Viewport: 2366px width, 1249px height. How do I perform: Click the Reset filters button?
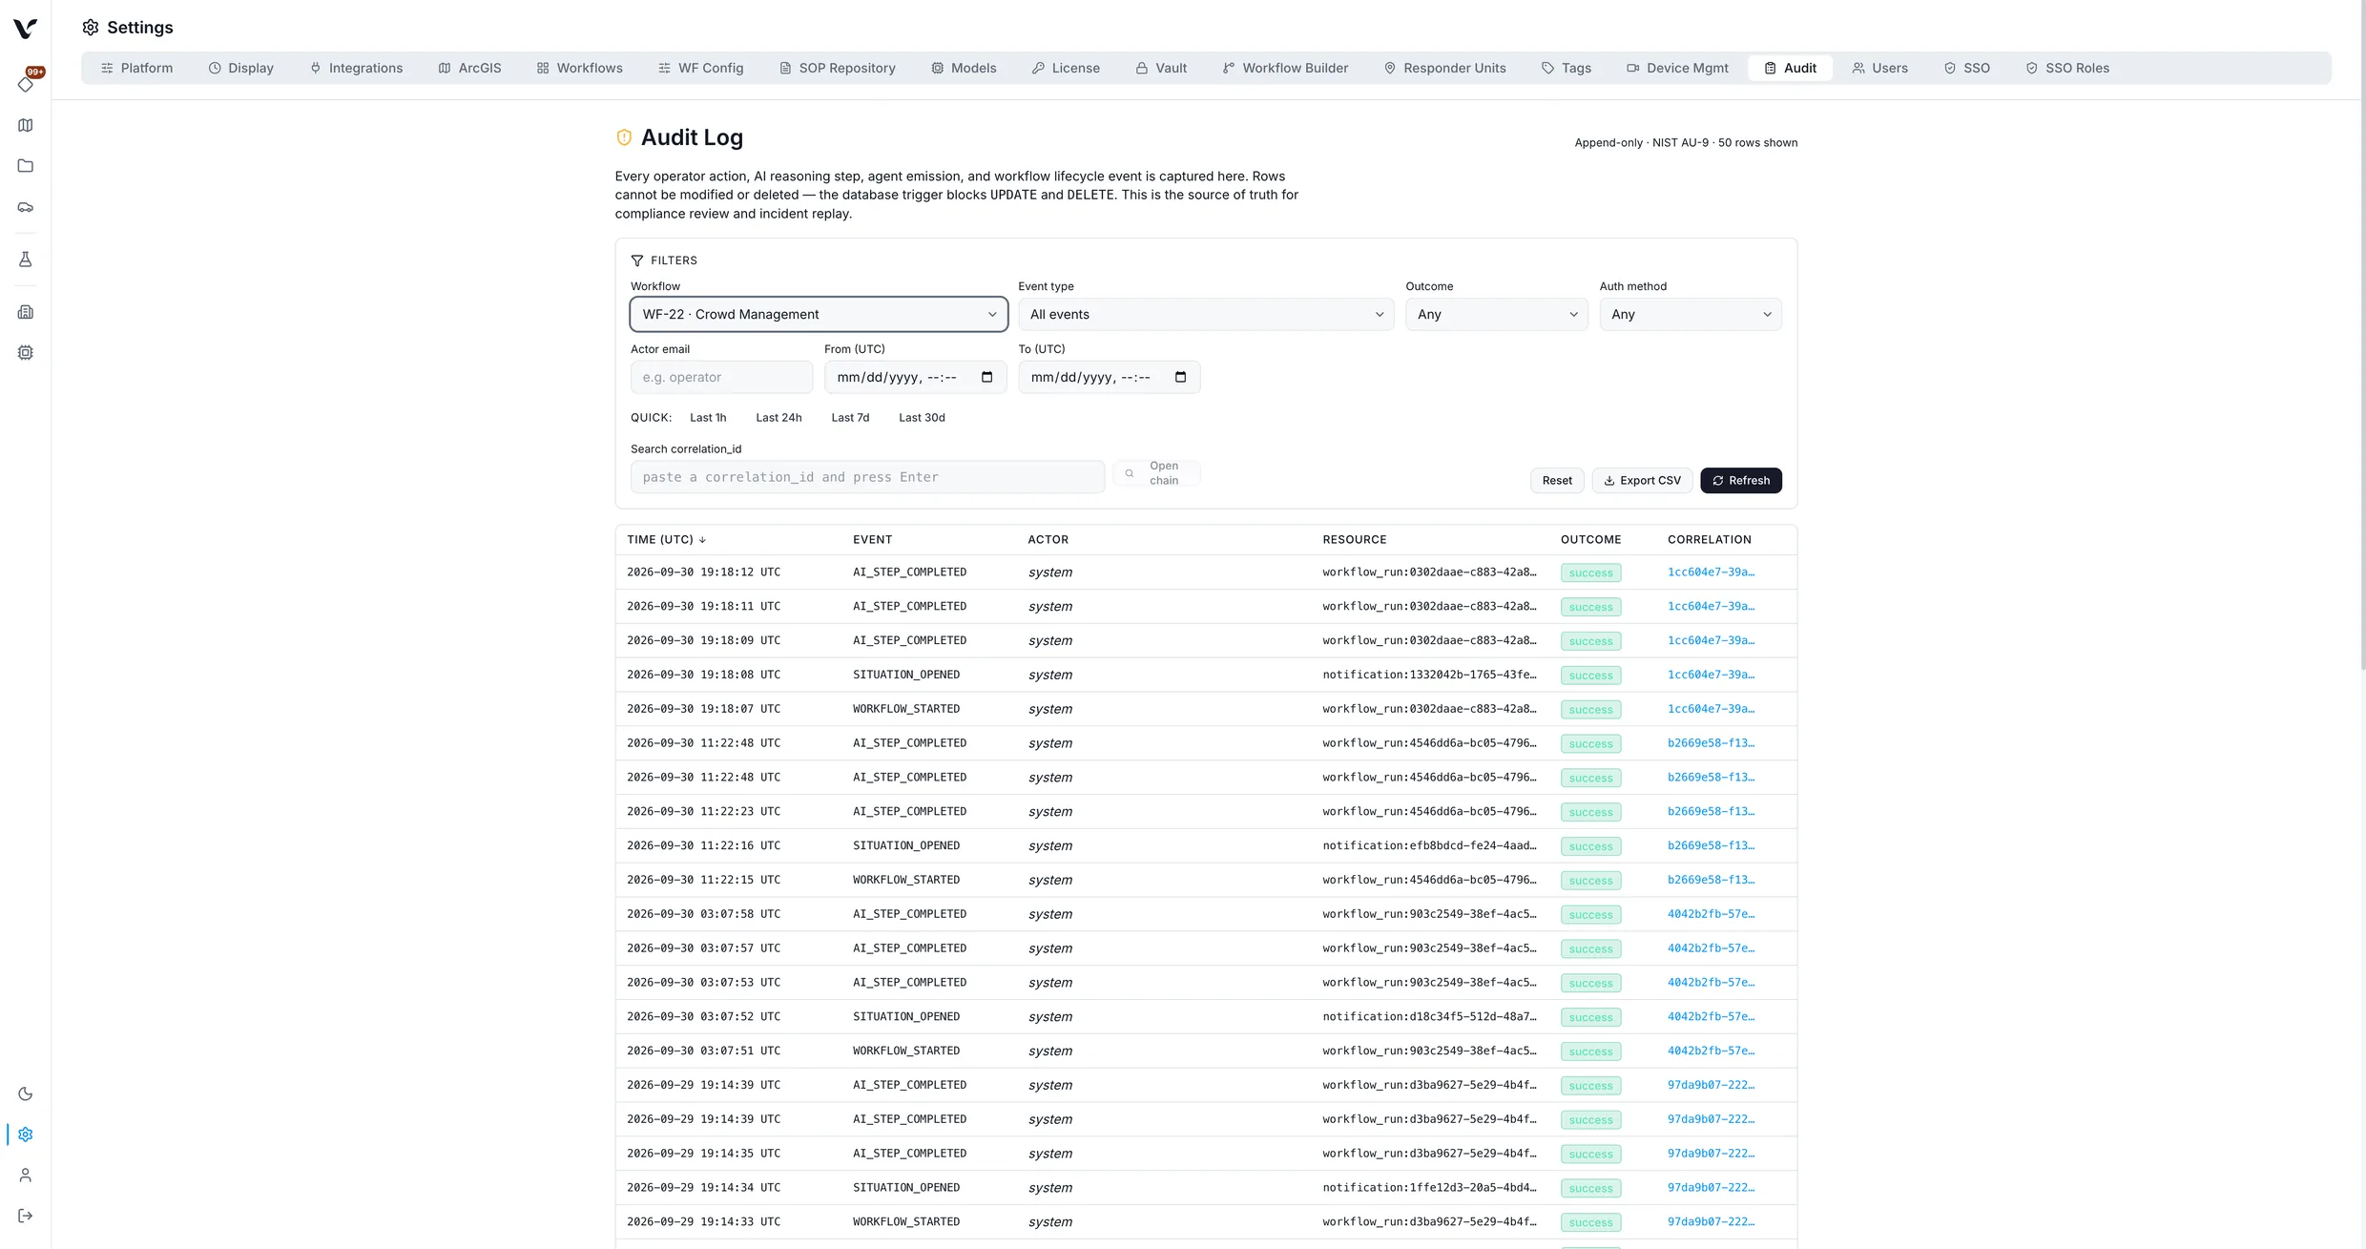pos(1557,480)
